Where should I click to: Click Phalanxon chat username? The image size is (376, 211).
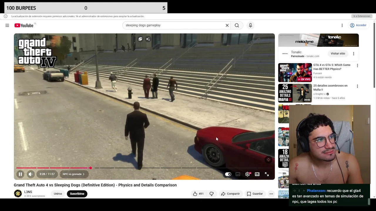(316, 191)
